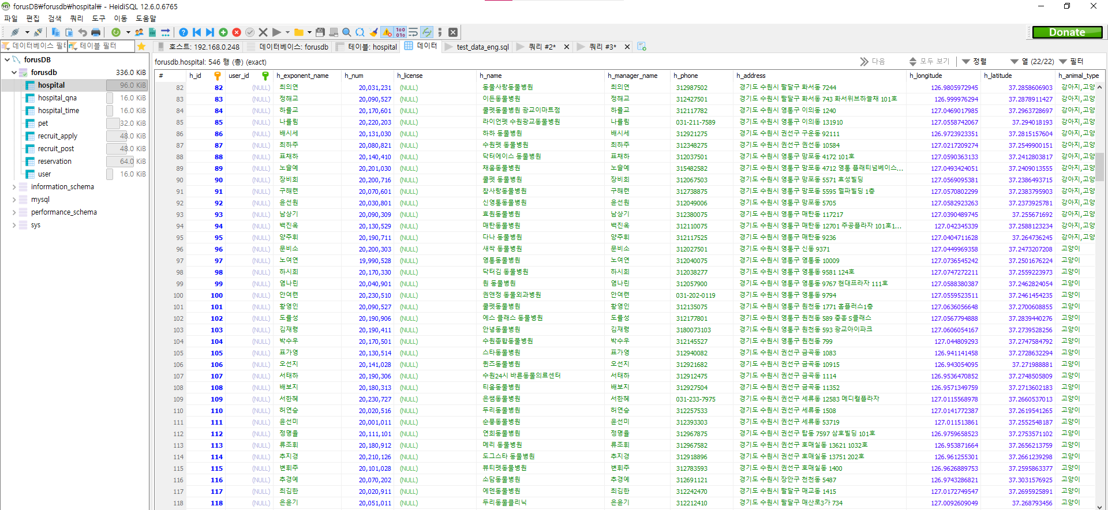
Task: Click the green insert row plus icon
Action: (x=223, y=32)
